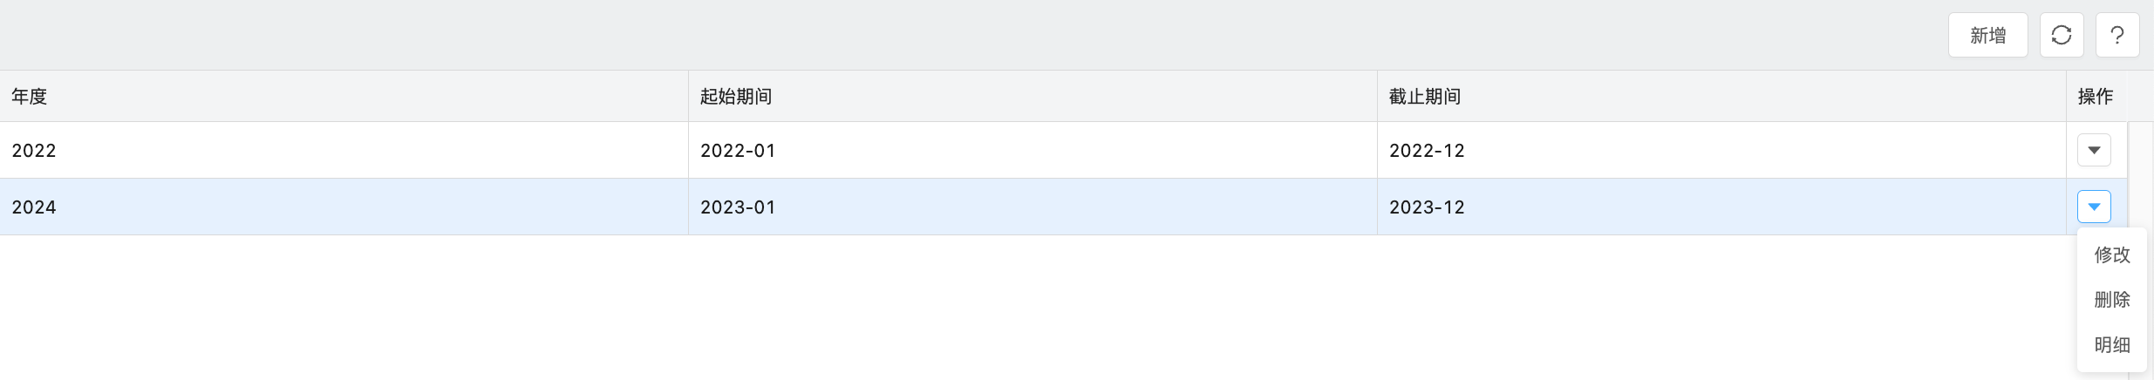Click the refresh icon in the toolbar
The image size is (2154, 380).
[2062, 35]
